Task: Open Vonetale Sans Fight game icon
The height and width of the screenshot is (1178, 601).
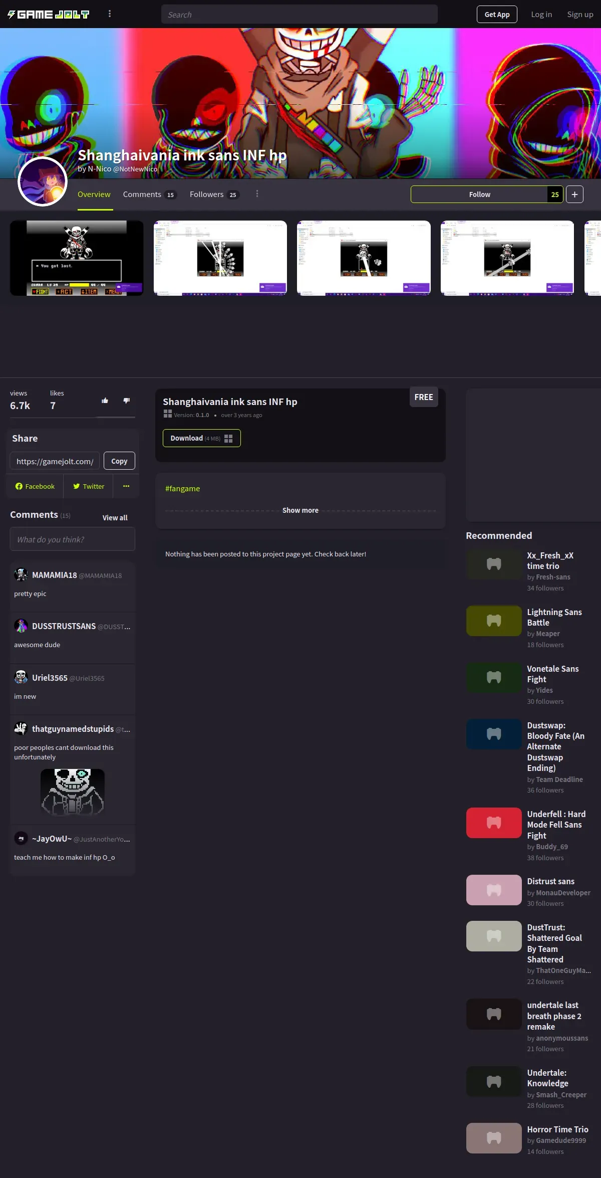Action: (x=494, y=677)
